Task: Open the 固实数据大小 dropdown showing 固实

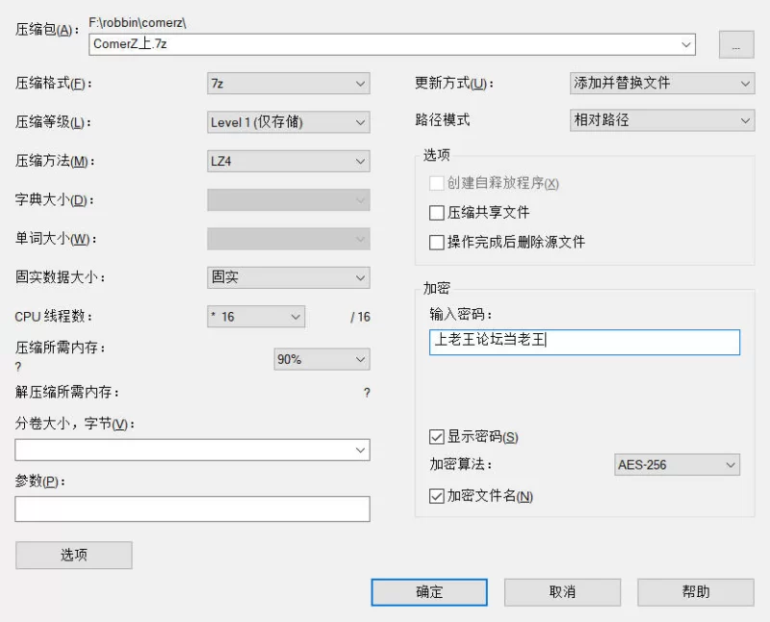Action: [288, 277]
